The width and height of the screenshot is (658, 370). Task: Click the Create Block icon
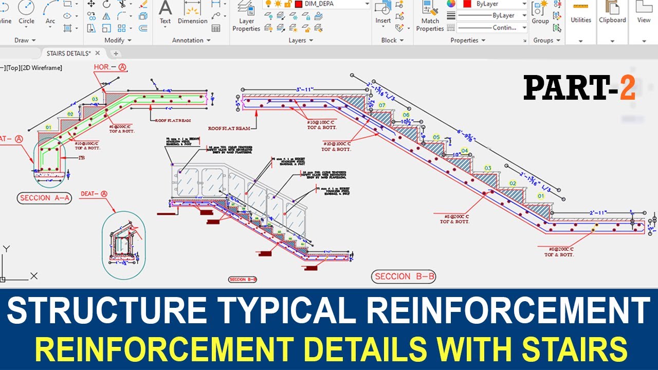click(x=399, y=4)
